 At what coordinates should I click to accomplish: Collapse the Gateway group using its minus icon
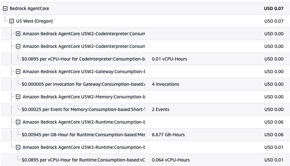pos(18,72)
